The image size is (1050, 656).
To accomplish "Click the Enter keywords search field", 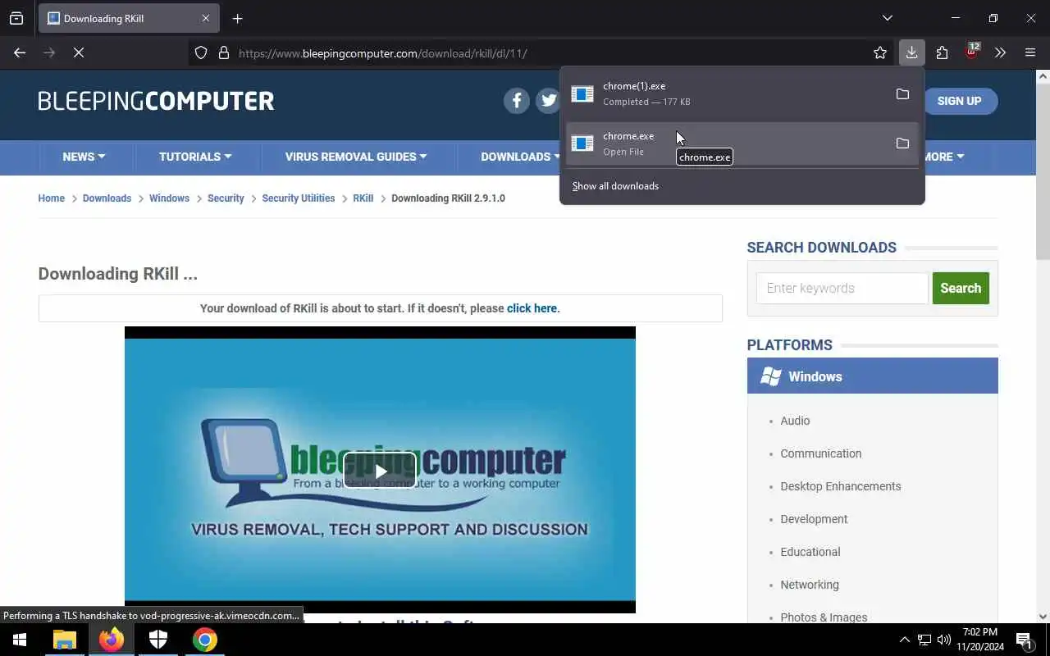I will [x=842, y=288].
